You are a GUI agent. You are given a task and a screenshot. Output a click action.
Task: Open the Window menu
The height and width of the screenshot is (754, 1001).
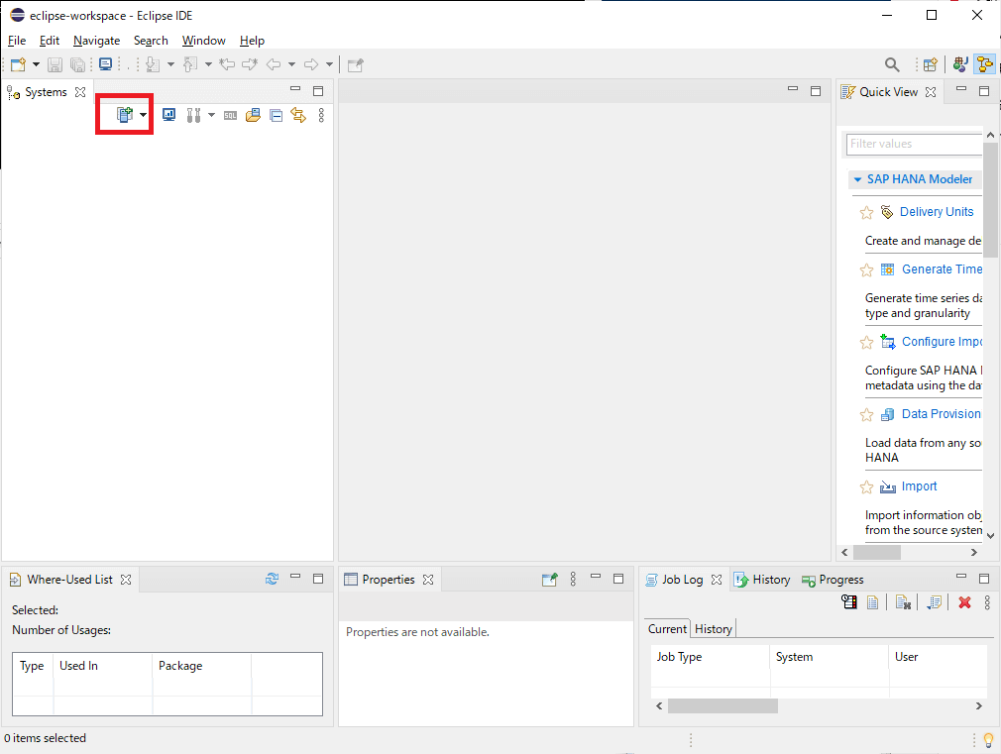[203, 41]
